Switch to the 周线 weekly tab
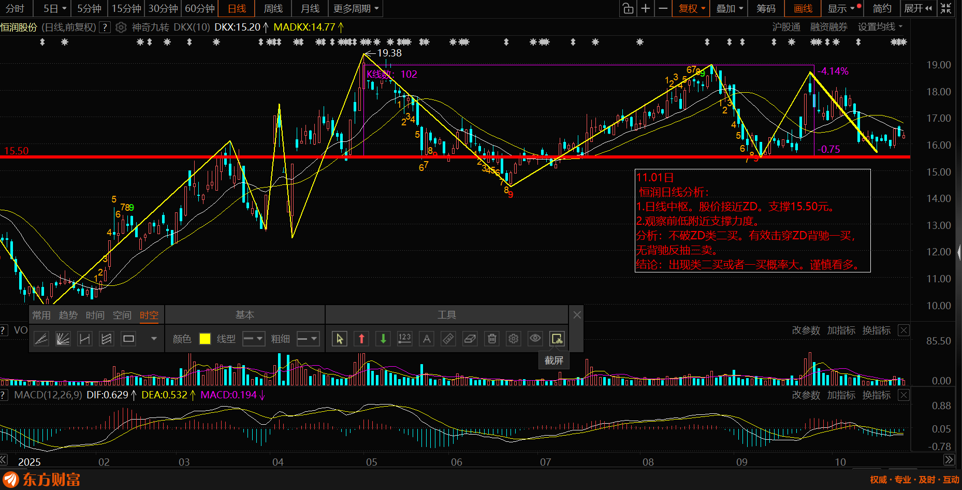Screen dimensions: 962x490 point(273,8)
